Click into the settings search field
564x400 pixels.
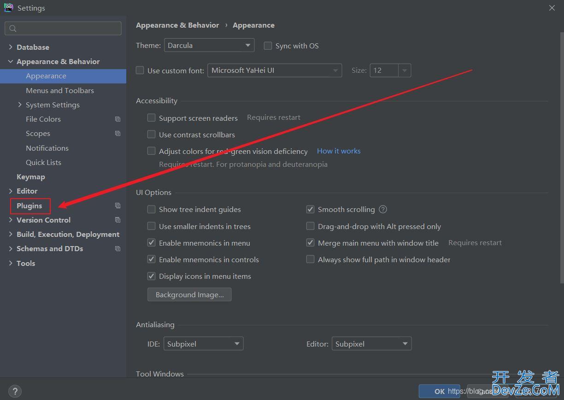tap(63, 29)
